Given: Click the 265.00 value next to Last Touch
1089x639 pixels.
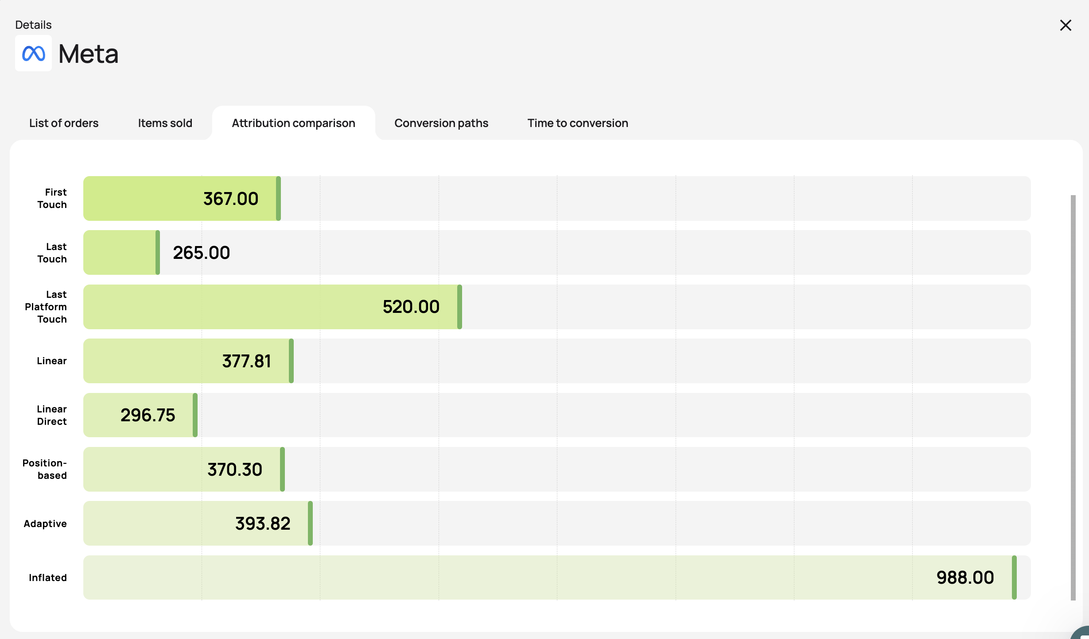Looking at the screenshot, I should pyautogui.click(x=202, y=253).
